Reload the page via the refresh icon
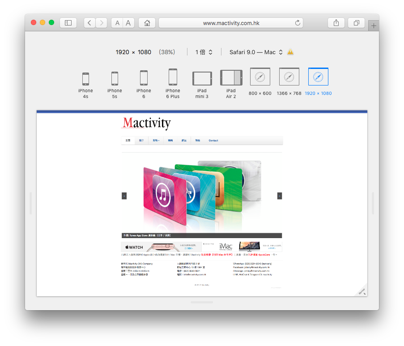This screenshot has height=346, width=404. pos(298,23)
